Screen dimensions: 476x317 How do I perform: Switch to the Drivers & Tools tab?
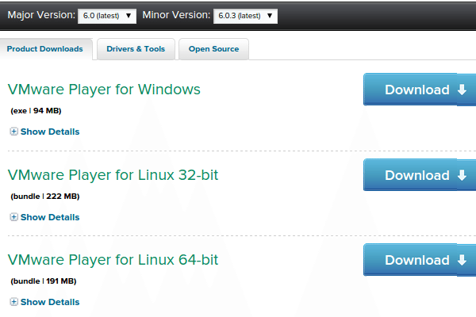[136, 49]
